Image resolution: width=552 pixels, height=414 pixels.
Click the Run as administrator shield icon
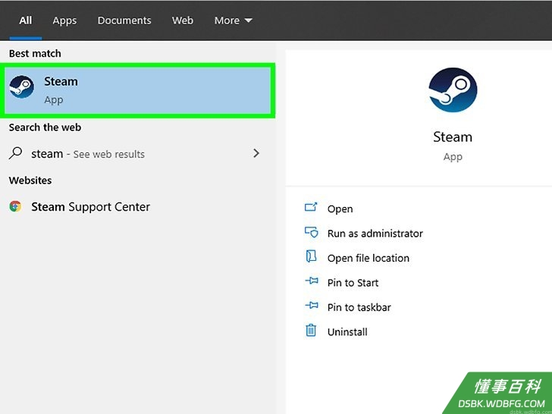coord(311,232)
